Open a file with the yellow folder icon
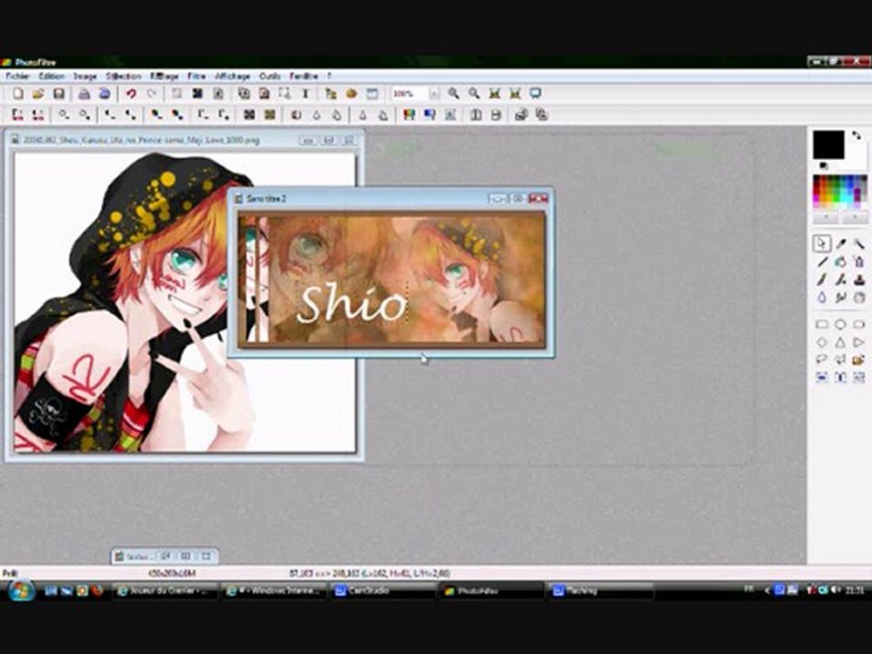 tap(38, 94)
